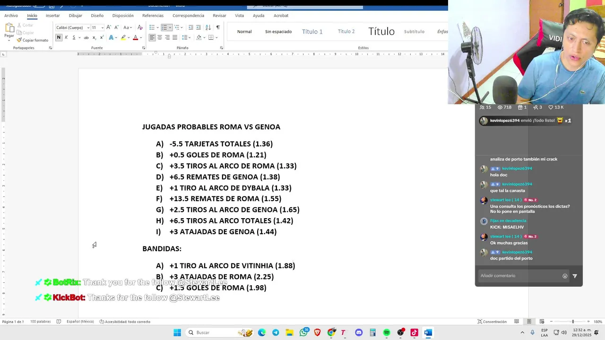Decrease font size with A-down icon
605x340 pixels.
click(116, 27)
